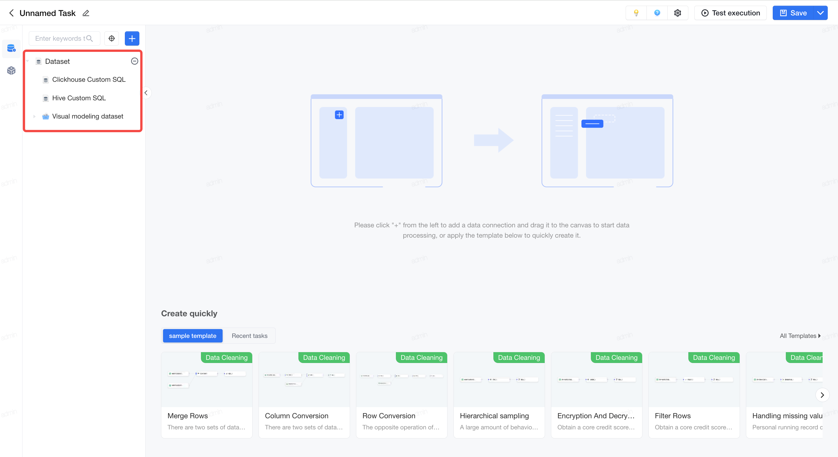Image resolution: width=838 pixels, height=457 pixels.
Task: Edit the task name with pencil icon
Action: coord(86,13)
